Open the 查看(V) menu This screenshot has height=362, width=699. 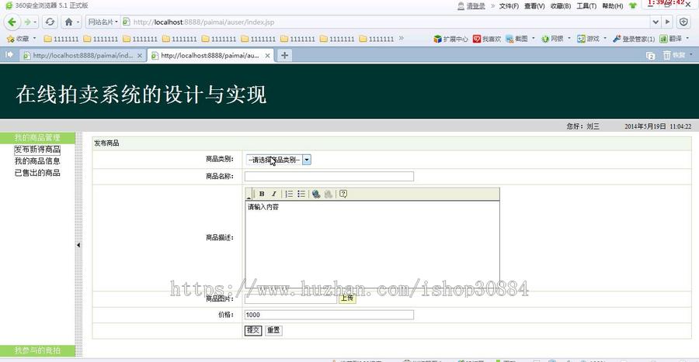coord(534,5)
